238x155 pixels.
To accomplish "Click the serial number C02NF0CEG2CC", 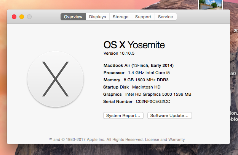I will [x=153, y=102].
